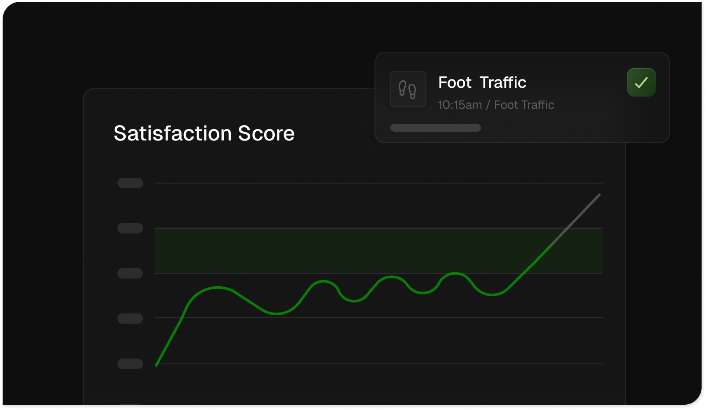Select the second peak of the green curve

coord(323,281)
